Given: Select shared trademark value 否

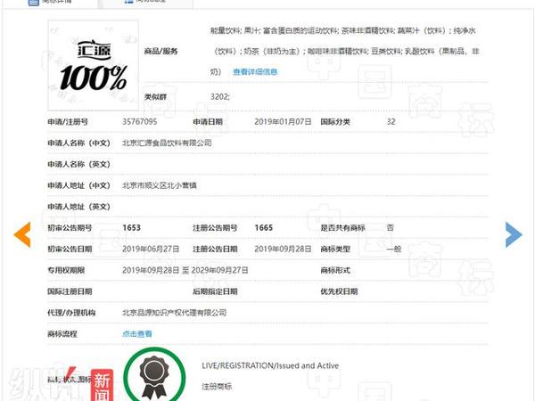Looking at the screenshot, I should pyautogui.click(x=391, y=228).
